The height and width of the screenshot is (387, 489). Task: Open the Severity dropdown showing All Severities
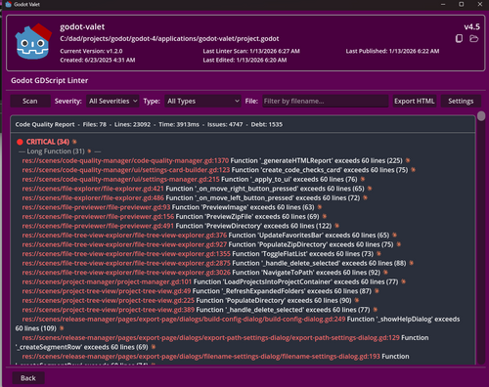112,101
